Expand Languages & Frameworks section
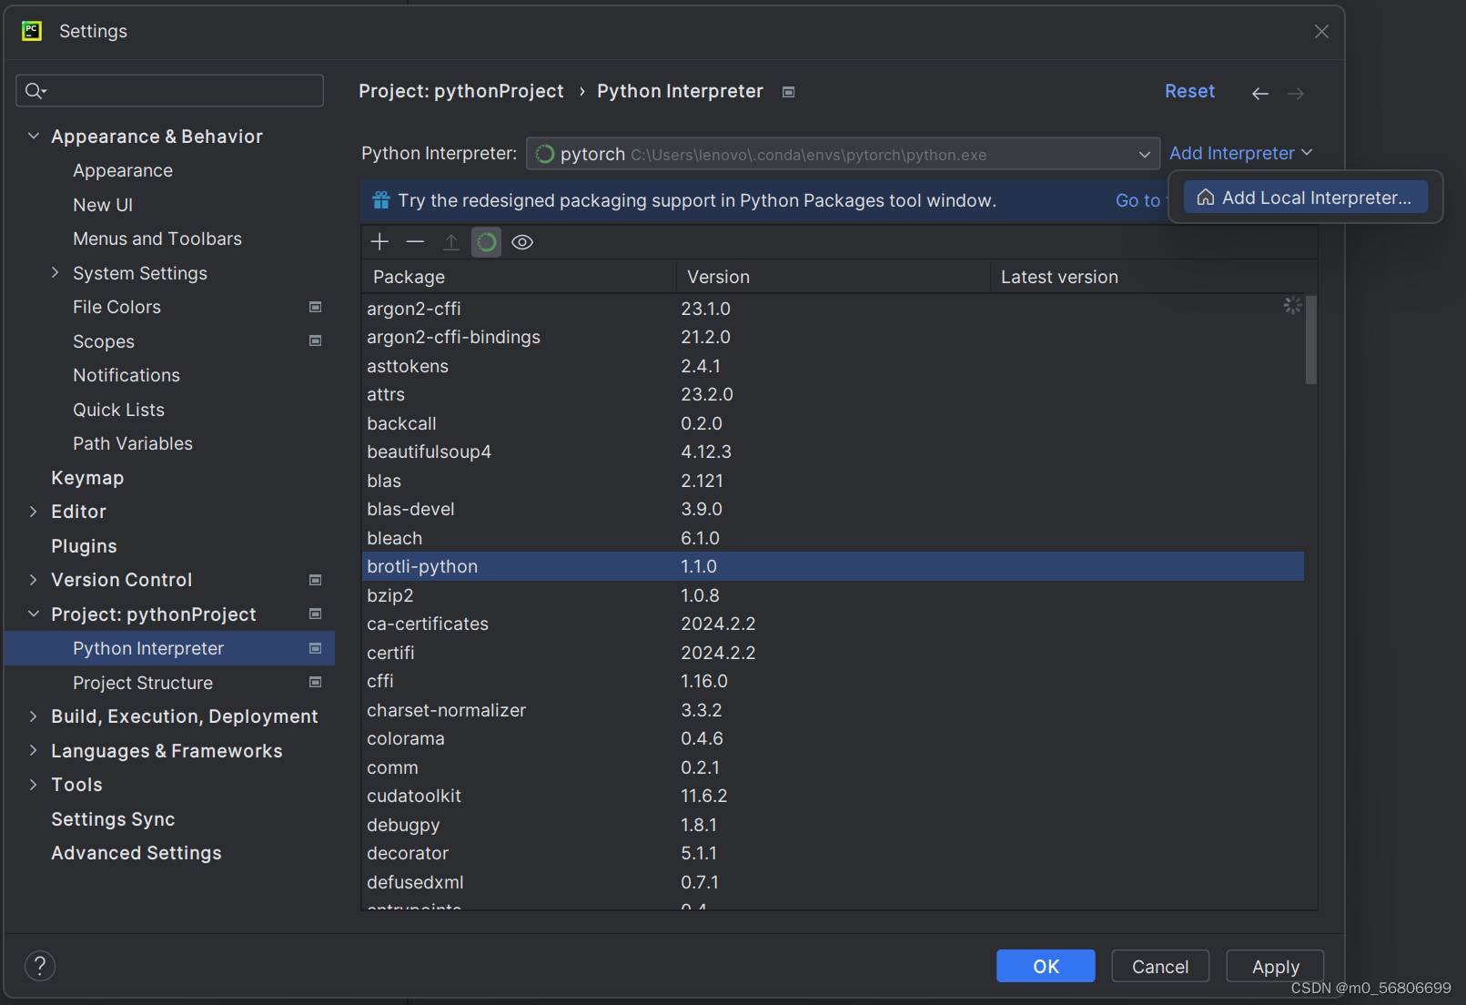 34,751
